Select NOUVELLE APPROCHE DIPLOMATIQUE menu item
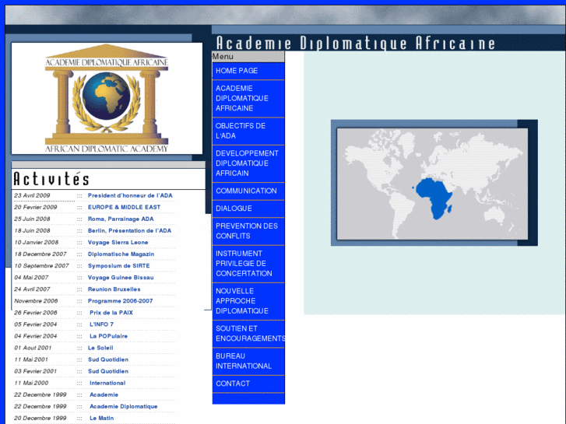The height and width of the screenshot is (424, 566). coord(248,301)
